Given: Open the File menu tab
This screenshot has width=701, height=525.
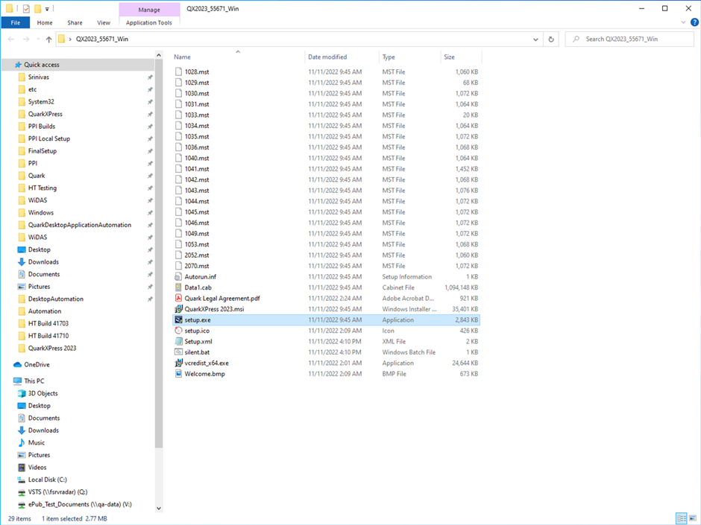Looking at the screenshot, I should 15,23.
